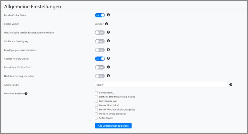Image resolution: width=248 pixels, height=134 pixels.
Task: Click help icon beside Meta-Box anzeigen
Action: click(26, 93)
